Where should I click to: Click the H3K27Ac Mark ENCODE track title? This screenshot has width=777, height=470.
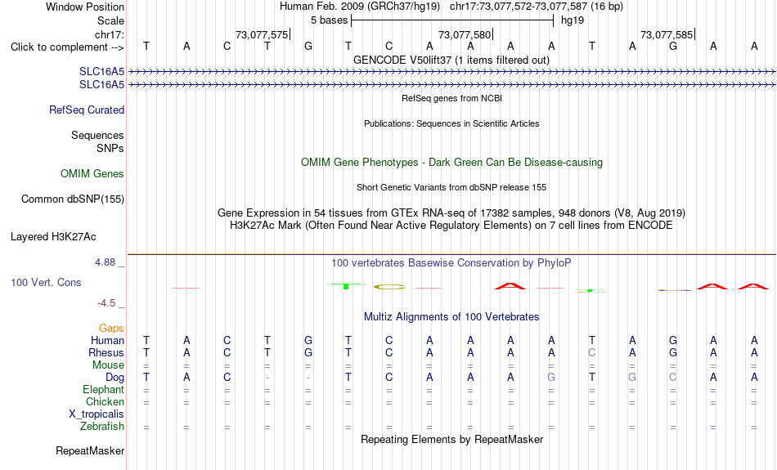[x=451, y=226]
